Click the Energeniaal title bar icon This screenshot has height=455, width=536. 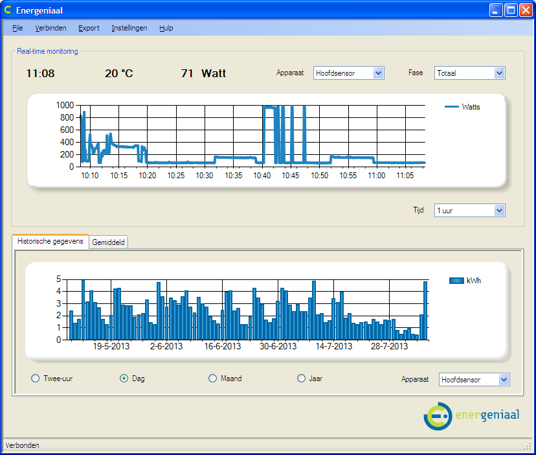click(8, 10)
